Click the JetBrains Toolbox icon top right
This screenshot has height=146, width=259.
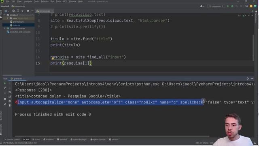[x=255, y=6]
